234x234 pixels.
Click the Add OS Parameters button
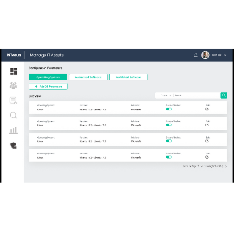pos(48,86)
